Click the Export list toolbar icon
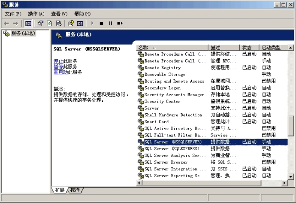This screenshot has width=296, height=203. (x=59, y=24)
